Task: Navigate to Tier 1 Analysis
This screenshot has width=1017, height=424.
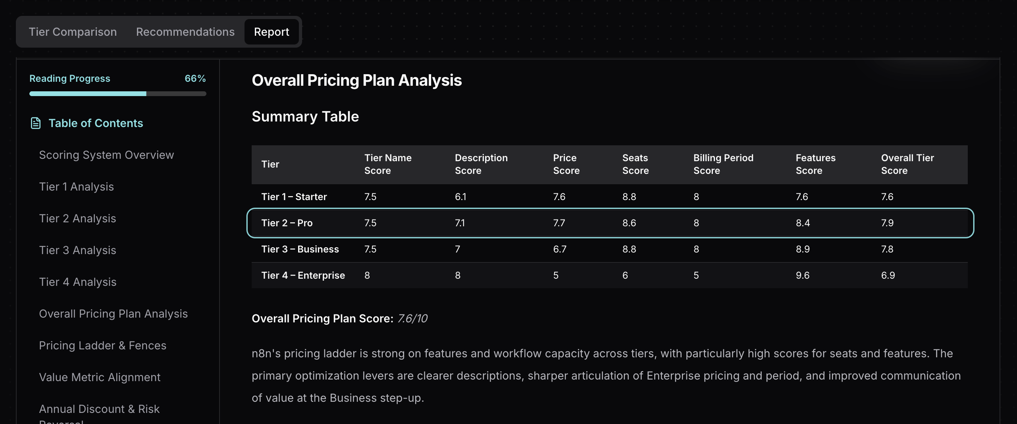Action: pyautogui.click(x=76, y=187)
